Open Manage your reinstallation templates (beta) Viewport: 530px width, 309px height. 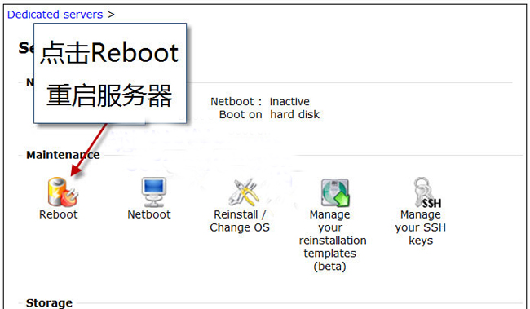(333, 241)
